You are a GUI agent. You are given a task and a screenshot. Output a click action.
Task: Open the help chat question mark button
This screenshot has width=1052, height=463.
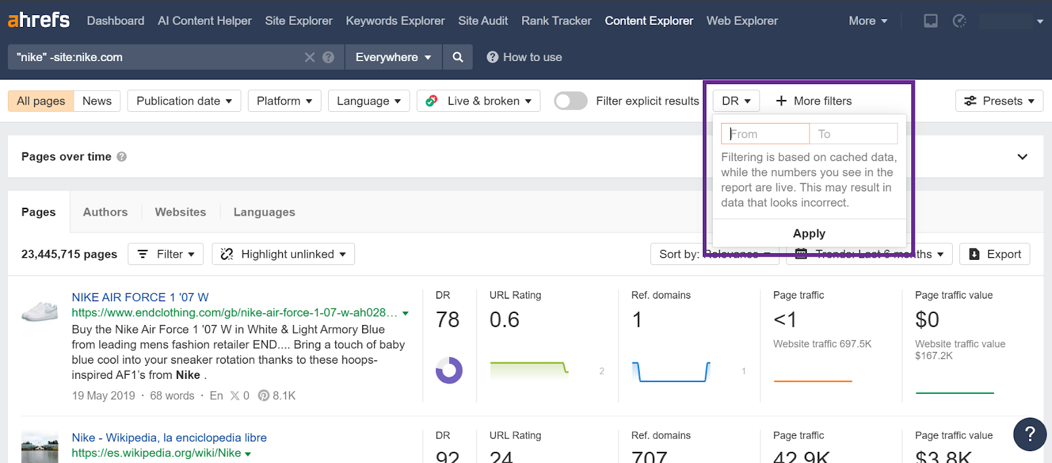pos(1030,434)
